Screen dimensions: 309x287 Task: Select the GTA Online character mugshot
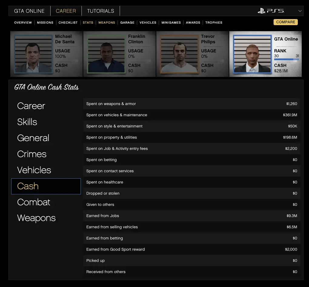pos(252,54)
